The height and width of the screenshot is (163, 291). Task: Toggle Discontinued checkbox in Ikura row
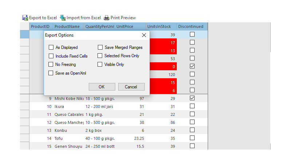192,106
